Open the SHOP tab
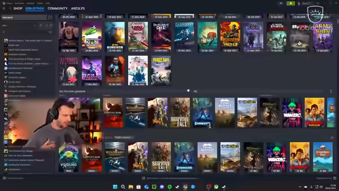Image resolution: width=339 pixels, height=191 pixels. [18, 8]
